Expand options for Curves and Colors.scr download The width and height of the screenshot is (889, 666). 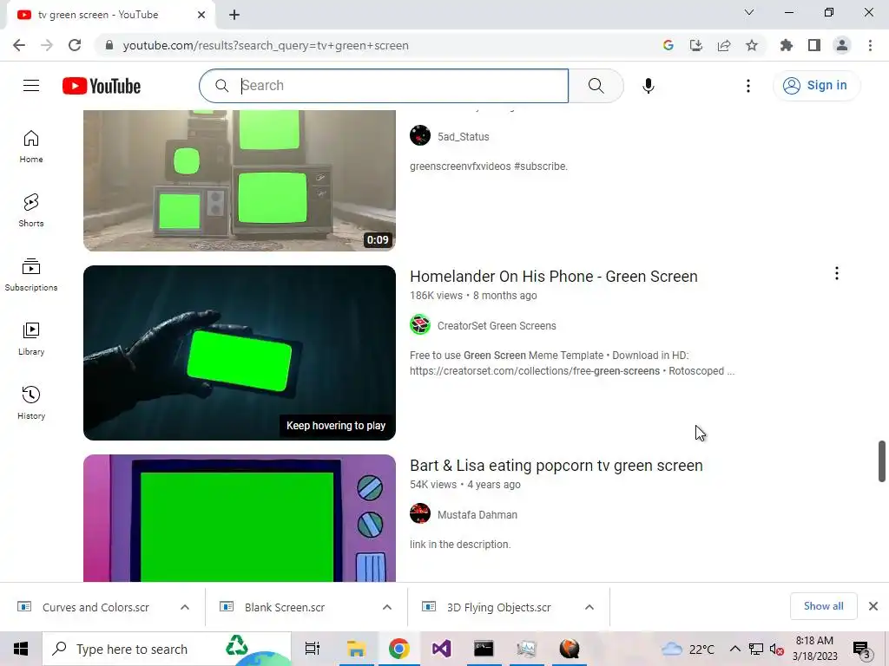tap(185, 607)
